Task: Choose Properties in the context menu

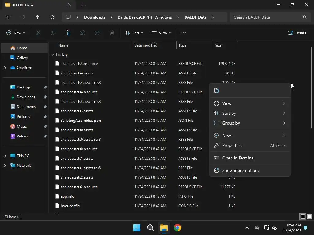Action: 250,145
